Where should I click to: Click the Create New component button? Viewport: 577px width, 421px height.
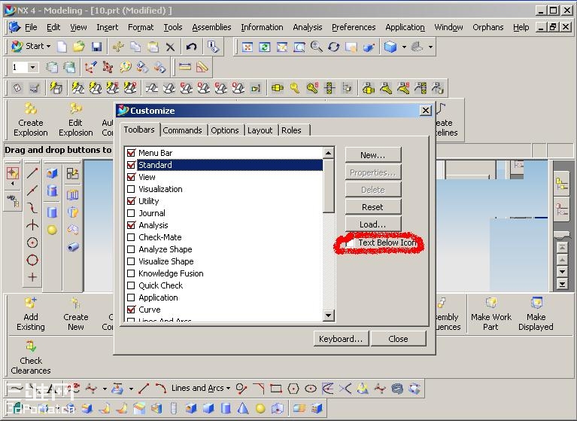75,314
